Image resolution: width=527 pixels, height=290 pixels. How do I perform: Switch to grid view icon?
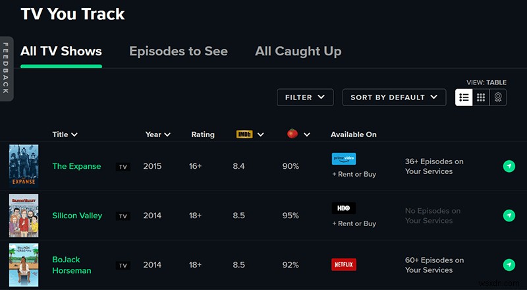click(x=481, y=97)
